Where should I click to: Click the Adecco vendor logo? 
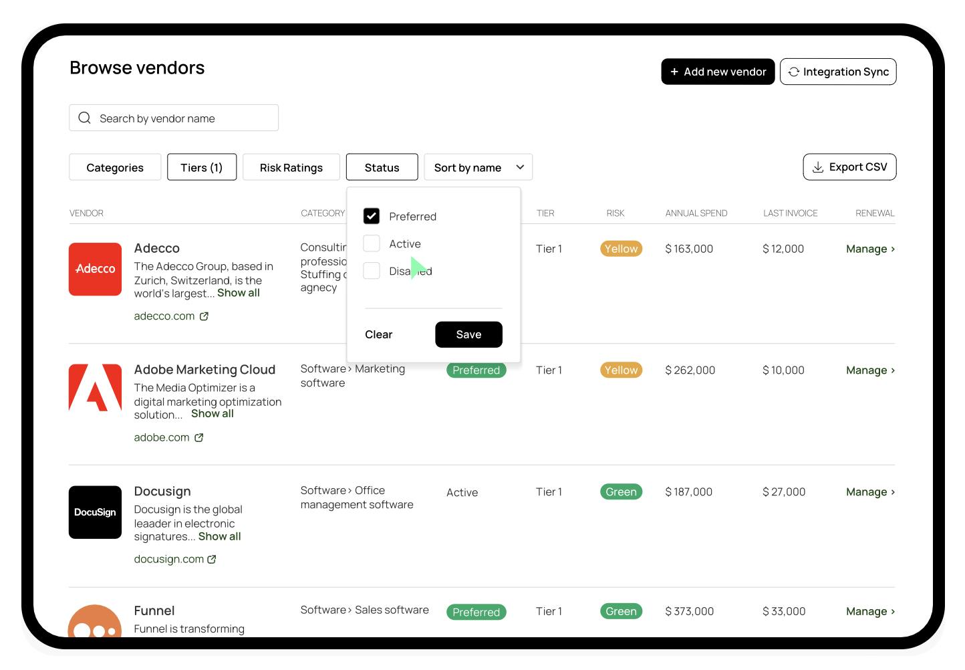95,269
